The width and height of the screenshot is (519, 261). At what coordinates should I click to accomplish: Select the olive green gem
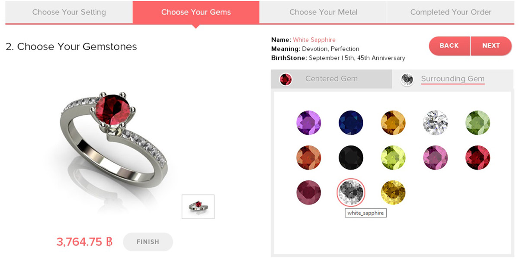pos(477,123)
